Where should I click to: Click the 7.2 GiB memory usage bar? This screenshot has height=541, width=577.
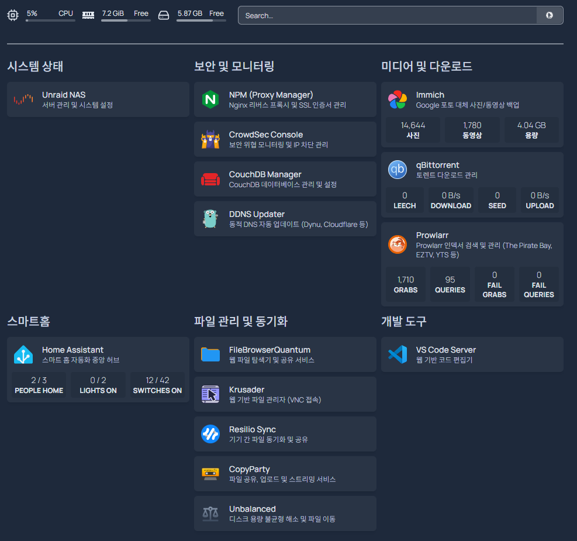pos(126,20)
